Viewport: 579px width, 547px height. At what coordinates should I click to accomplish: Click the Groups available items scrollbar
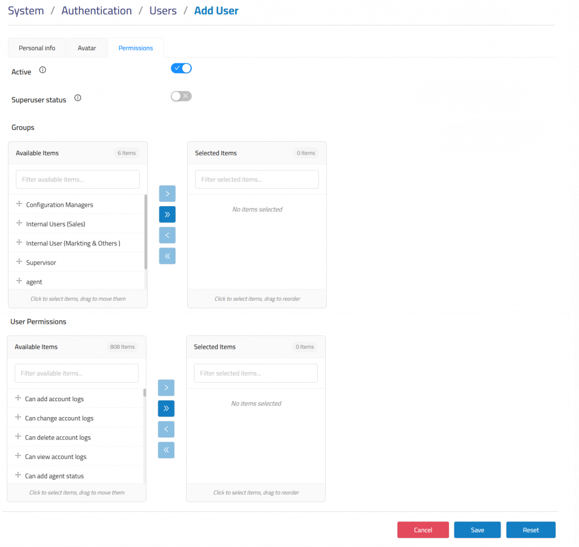[145, 232]
